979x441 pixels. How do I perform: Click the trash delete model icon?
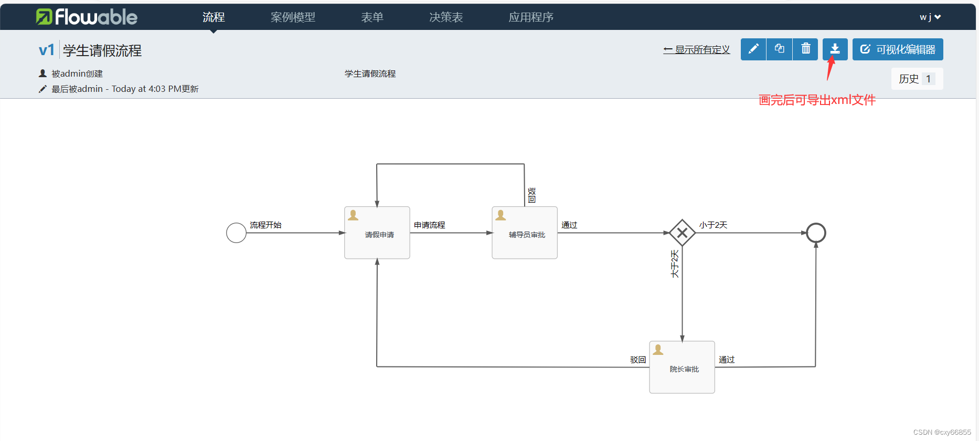pyautogui.click(x=805, y=49)
